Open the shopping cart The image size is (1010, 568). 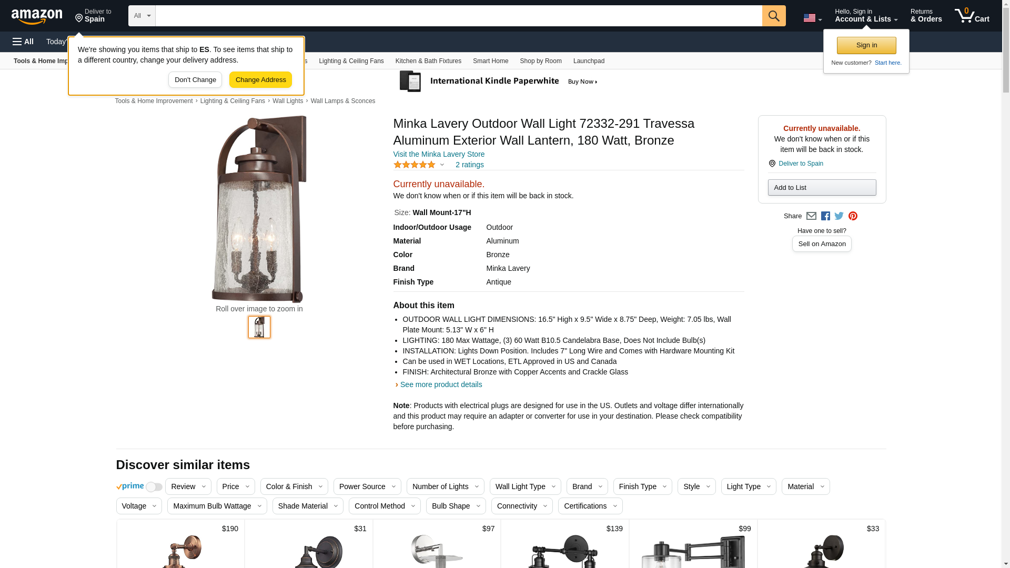pyautogui.click(x=972, y=16)
